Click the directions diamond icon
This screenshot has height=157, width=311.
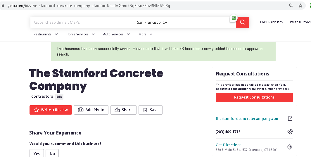(x=290, y=147)
